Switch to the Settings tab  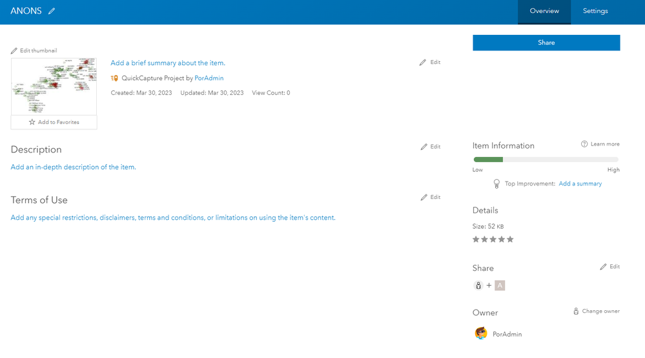coord(595,11)
